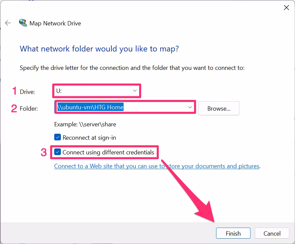Close the Map Network Drive dialog
This screenshot has height=244, width=295.
286,8
